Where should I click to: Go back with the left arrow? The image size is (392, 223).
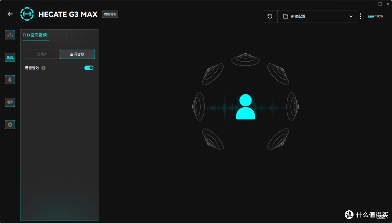coord(10,14)
